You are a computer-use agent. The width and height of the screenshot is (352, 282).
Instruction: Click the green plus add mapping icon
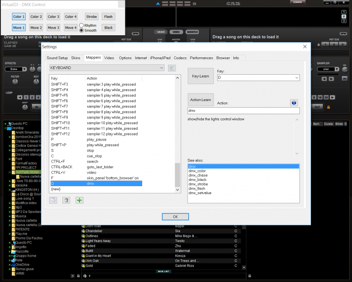click(x=79, y=200)
